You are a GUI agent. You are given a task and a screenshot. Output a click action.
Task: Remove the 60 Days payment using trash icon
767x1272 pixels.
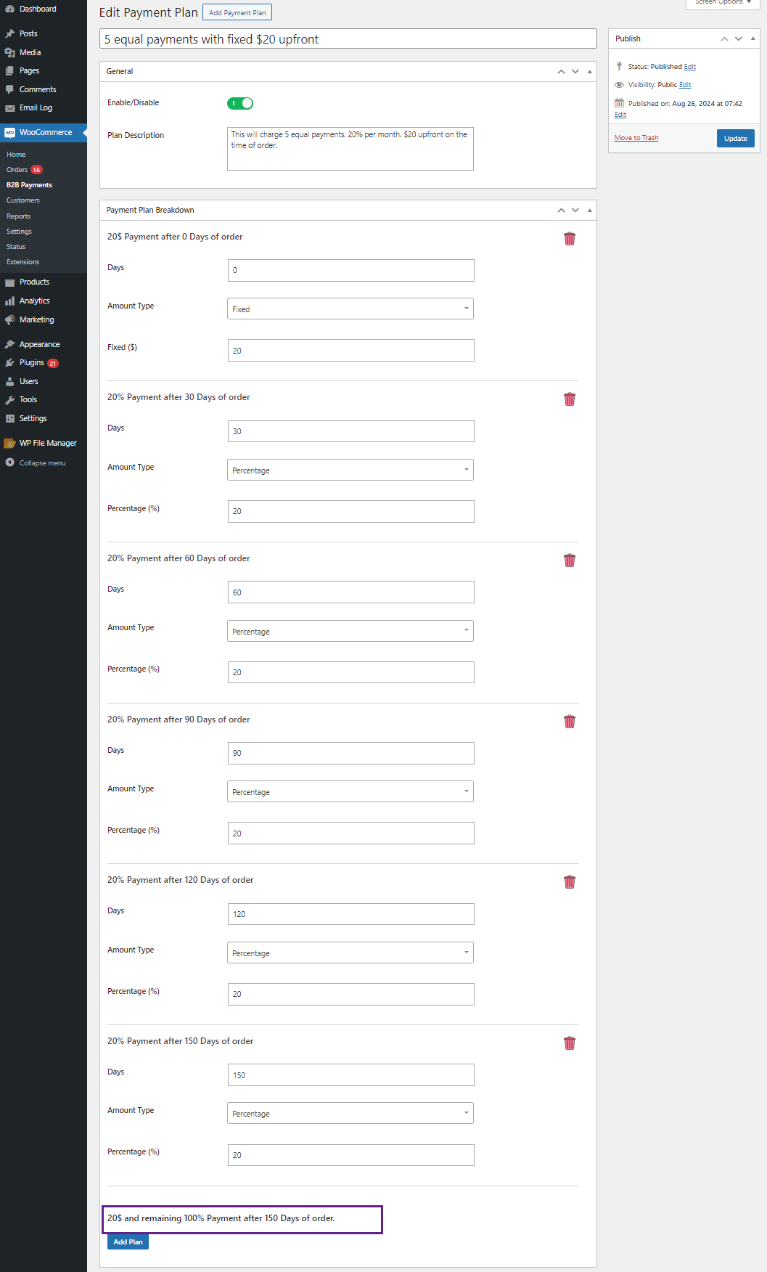pos(570,560)
